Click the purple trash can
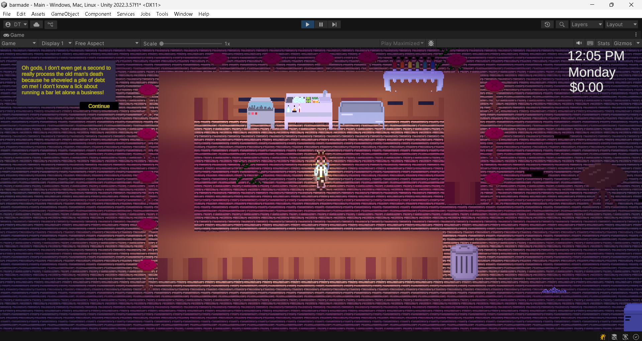Screen dimensions: 642x341 coord(464,262)
